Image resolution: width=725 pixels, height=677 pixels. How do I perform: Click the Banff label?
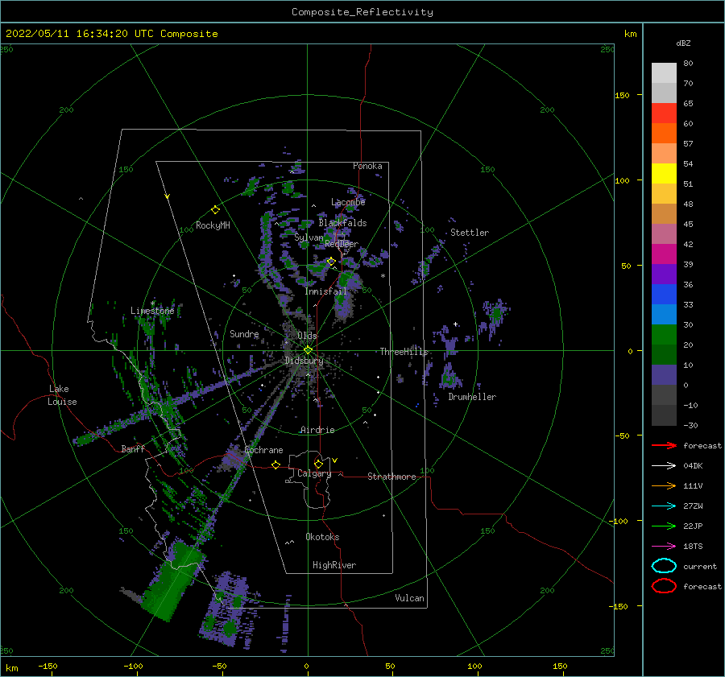133,448
